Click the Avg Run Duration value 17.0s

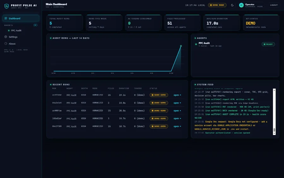pos(212,23)
